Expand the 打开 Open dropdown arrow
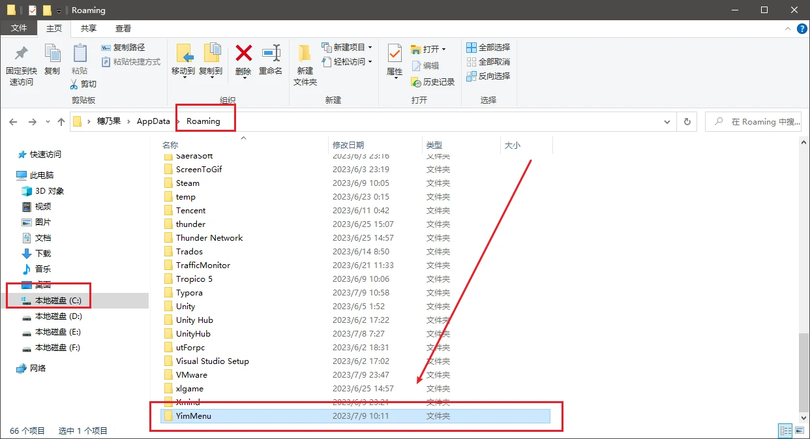810x439 pixels. point(443,48)
